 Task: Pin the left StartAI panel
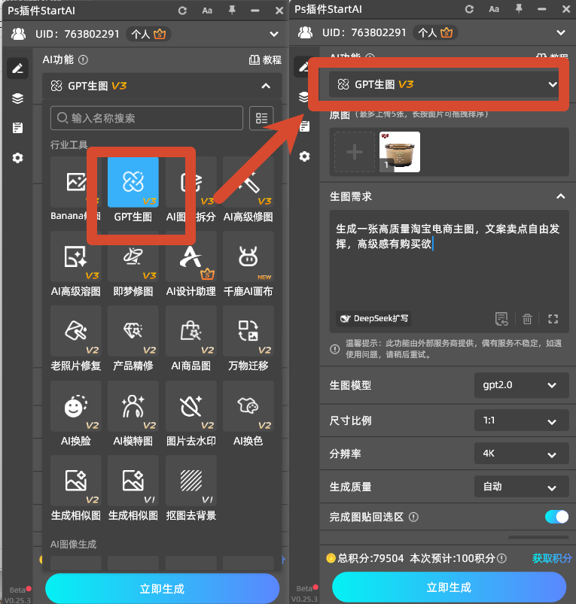(x=232, y=11)
